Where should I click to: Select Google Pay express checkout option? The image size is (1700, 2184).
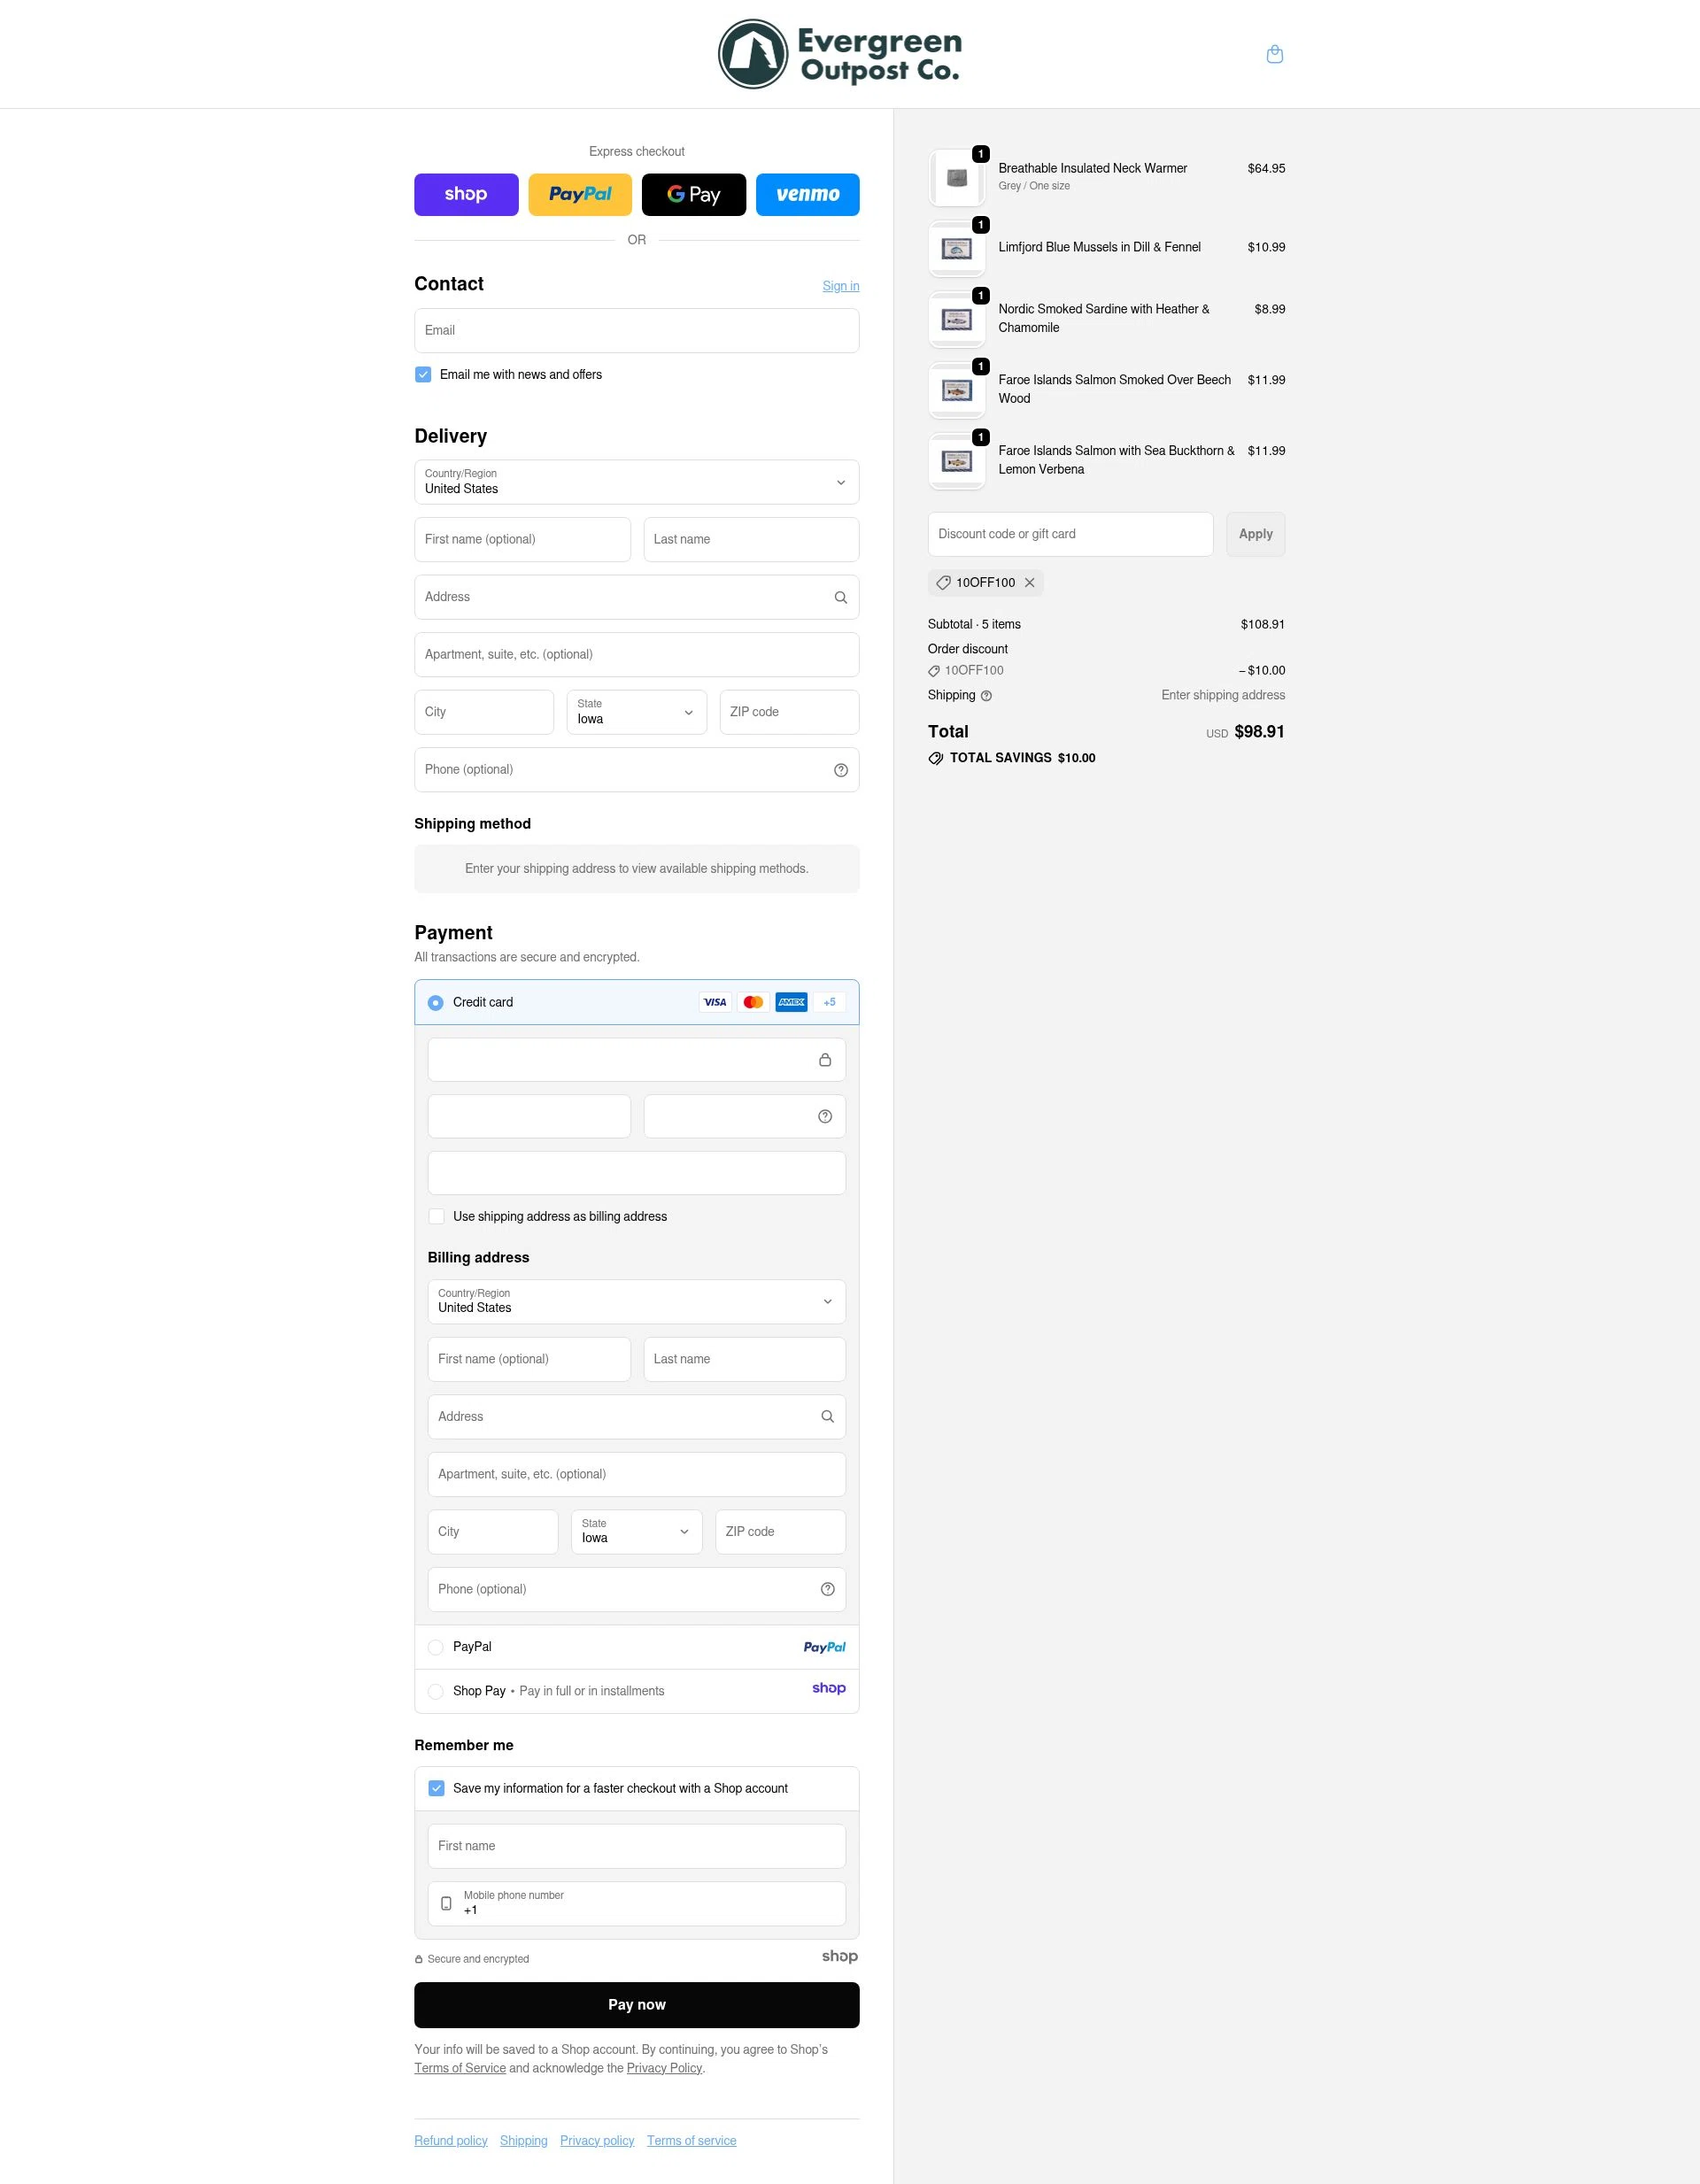(x=694, y=194)
